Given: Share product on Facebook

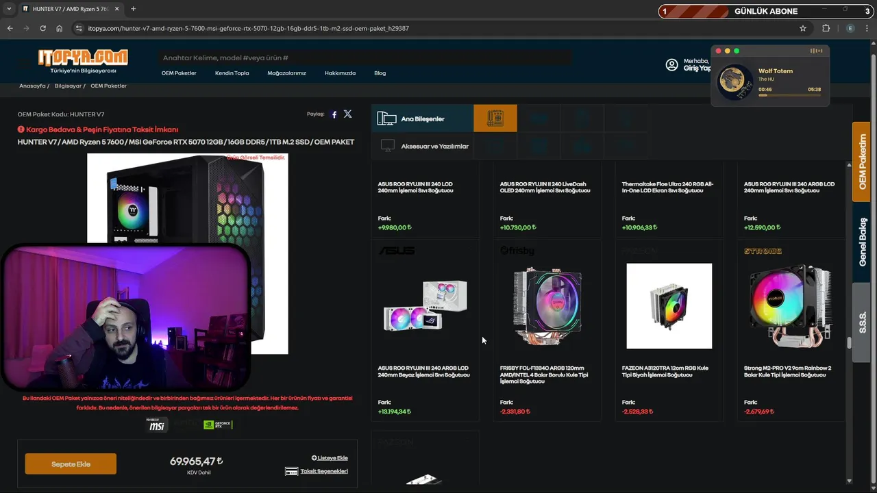Looking at the screenshot, I should tap(334, 114).
